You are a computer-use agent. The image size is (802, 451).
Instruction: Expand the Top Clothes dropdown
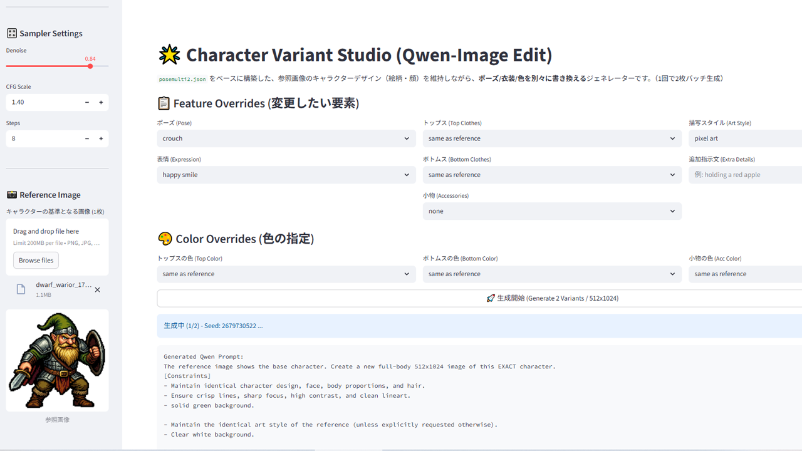pyautogui.click(x=551, y=138)
